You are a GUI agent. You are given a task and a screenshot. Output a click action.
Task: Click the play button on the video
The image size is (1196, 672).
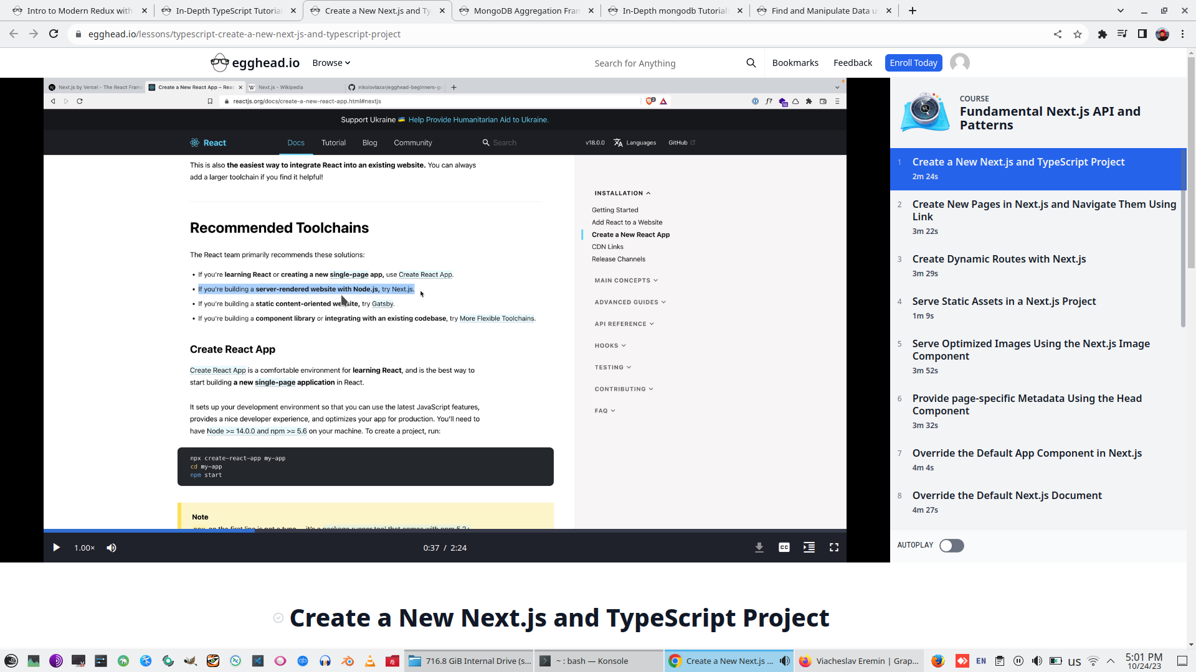point(56,548)
